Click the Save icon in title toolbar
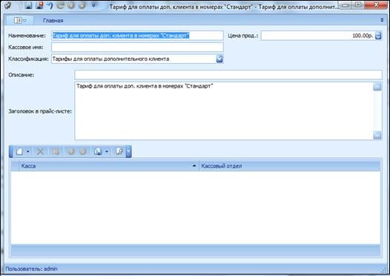The width and height of the screenshot is (390, 276). (x=29, y=5)
